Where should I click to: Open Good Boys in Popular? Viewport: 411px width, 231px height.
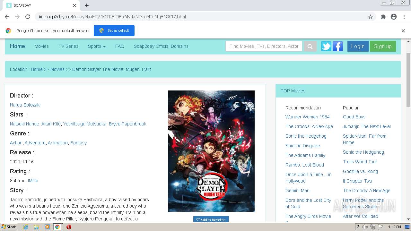point(354,117)
